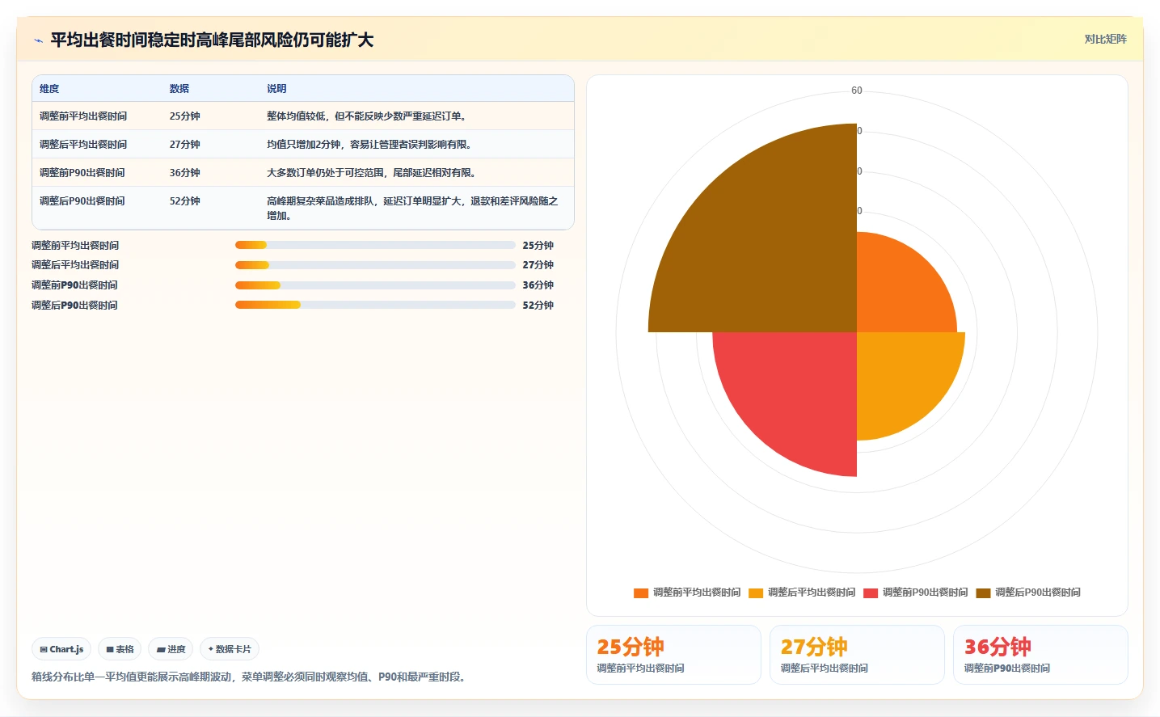The width and height of the screenshot is (1160, 717).
Task: Click the 25分钟 data card
Action: click(x=673, y=655)
